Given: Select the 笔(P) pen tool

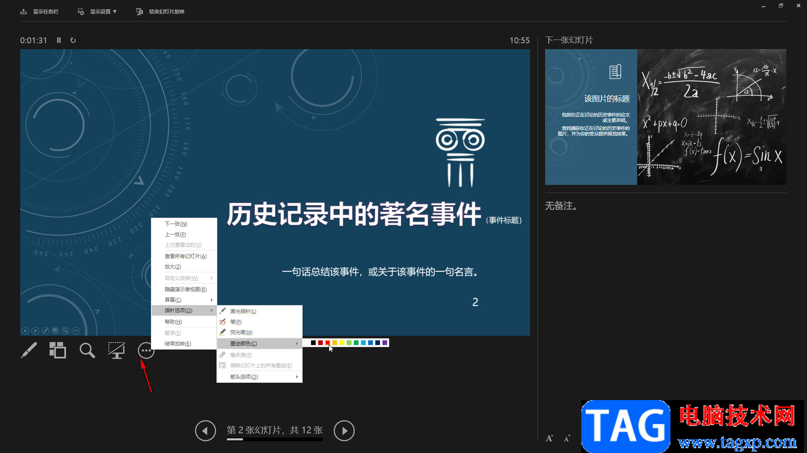Looking at the screenshot, I should click(x=259, y=322).
